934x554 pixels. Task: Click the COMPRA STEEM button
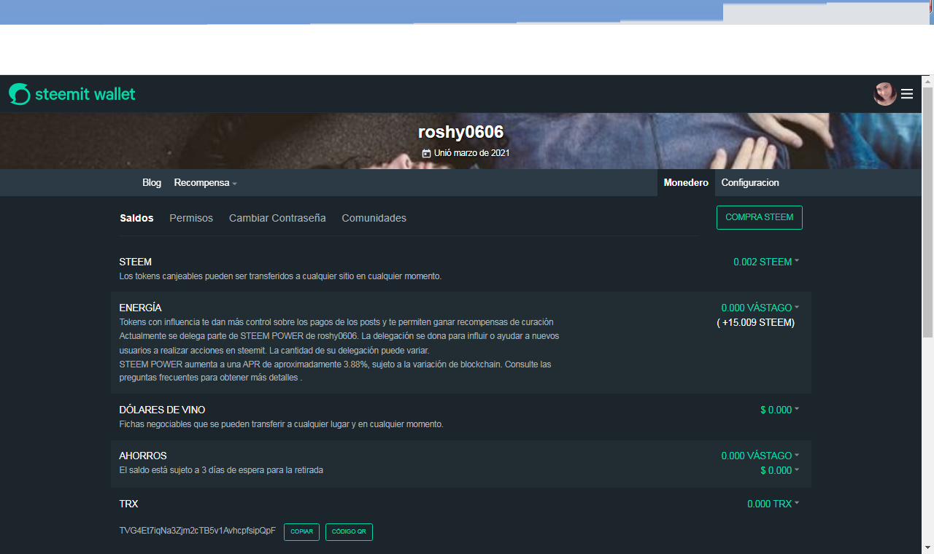point(760,217)
